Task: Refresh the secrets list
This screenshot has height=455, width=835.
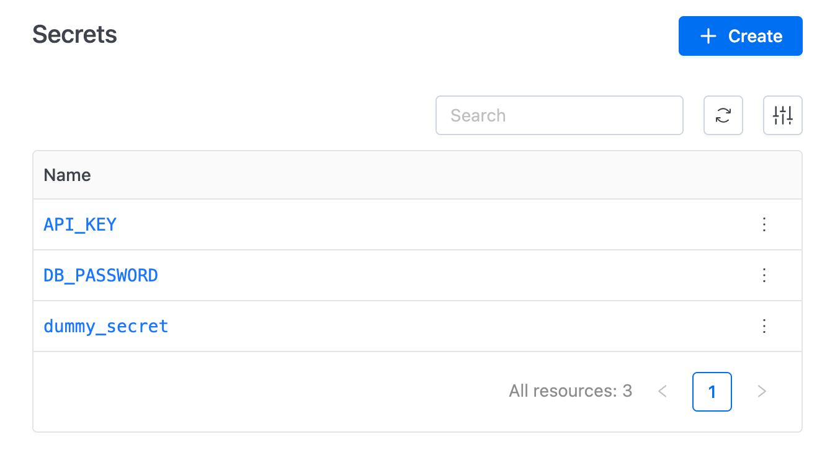Action: [723, 115]
